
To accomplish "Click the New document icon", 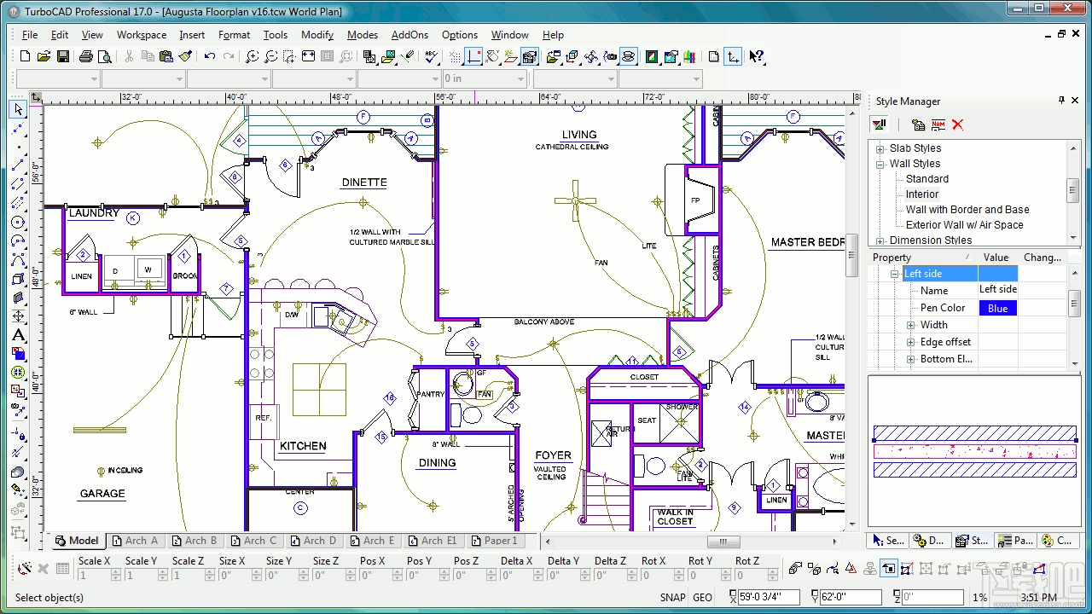I will pos(25,56).
